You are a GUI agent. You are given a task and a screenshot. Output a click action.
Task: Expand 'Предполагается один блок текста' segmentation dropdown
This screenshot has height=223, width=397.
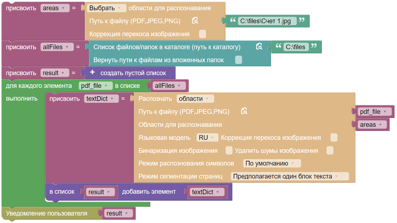pyautogui.click(x=290, y=176)
